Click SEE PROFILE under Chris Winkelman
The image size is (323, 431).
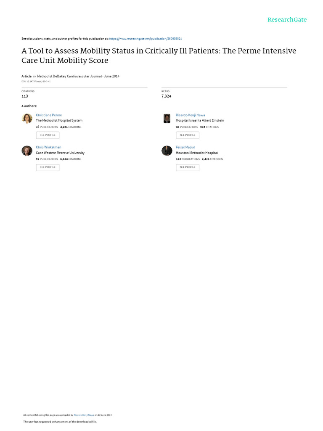point(48,167)
